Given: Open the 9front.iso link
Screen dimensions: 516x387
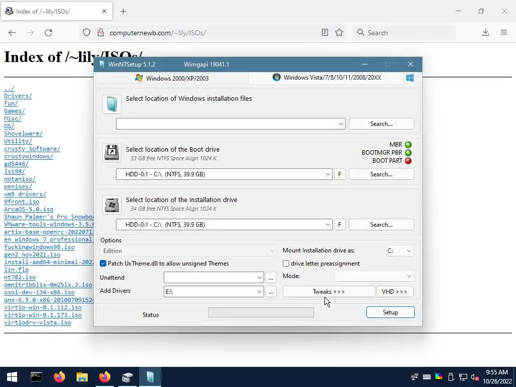Looking at the screenshot, I should point(22,202).
